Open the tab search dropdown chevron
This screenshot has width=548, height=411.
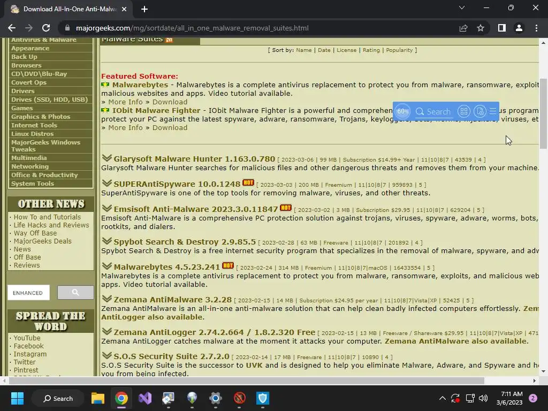tap(462, 7)
